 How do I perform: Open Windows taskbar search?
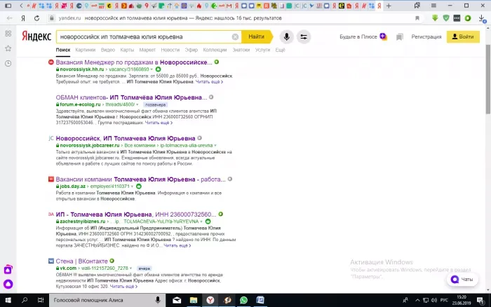tap(25, 300)
